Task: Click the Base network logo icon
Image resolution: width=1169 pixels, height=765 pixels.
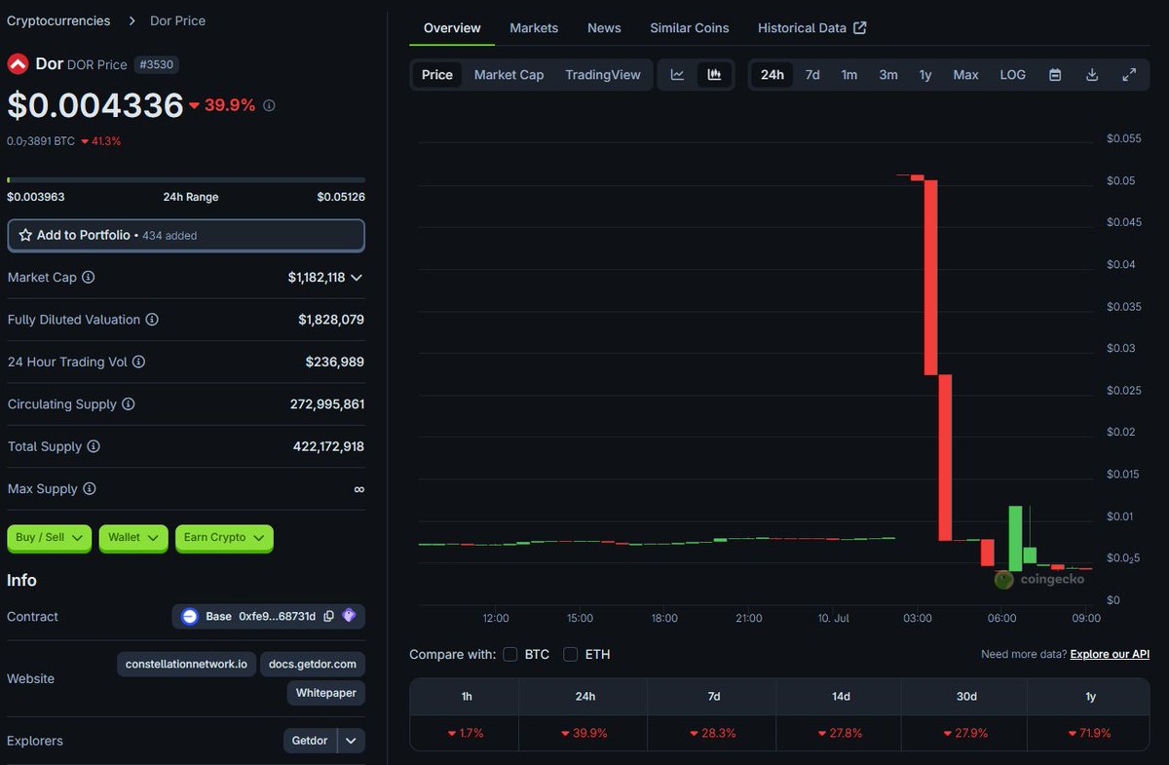Action: [190, 616]
